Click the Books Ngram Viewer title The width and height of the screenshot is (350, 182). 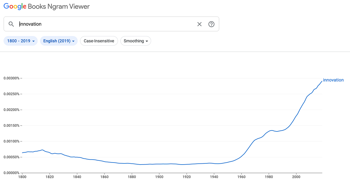click(59, 6)
